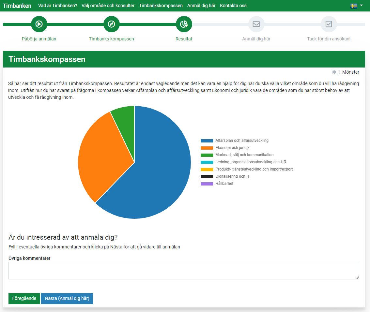Viewport: 370px width, 312px height.
Task: Click inside the Övriga kommentarer text area
Action: pyautogui.click(x=184, y=270)
